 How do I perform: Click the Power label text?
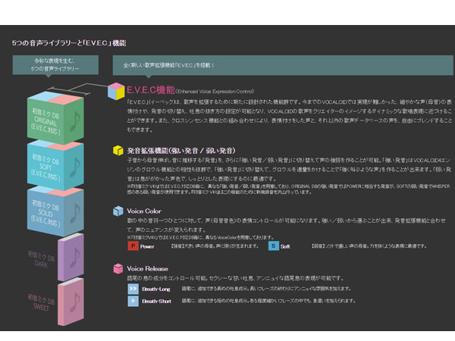point(147,246)
